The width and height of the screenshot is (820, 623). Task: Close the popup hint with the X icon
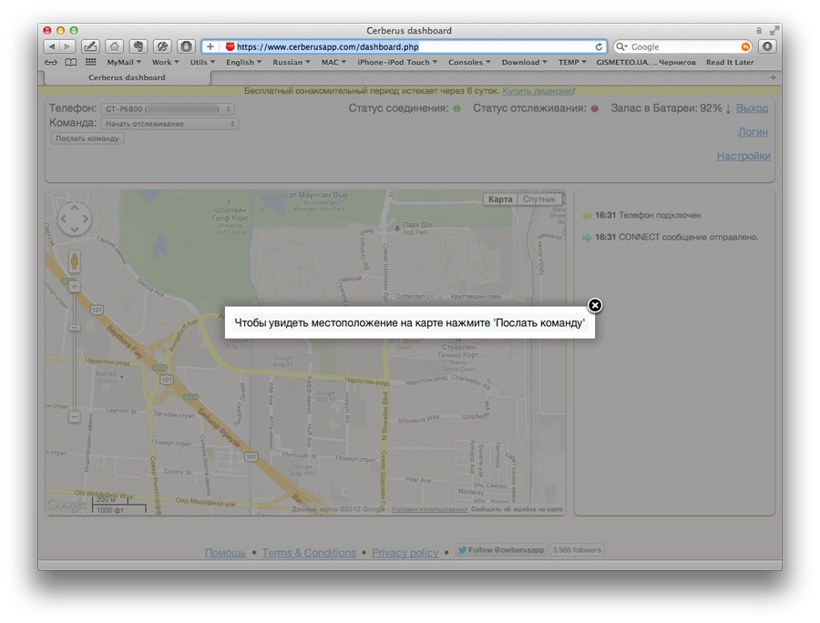[594, 305]
